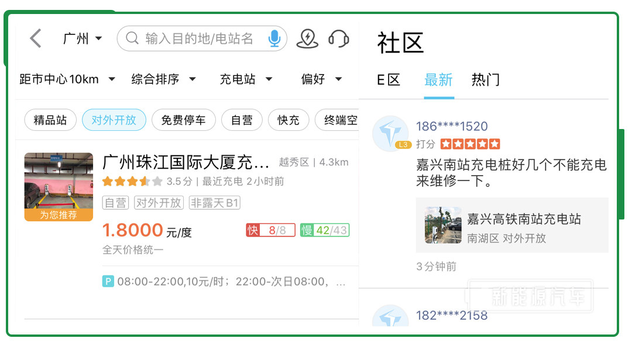Open the 广州 city dropdown
Image resolution: width=632 pixels, height=345 pixels.
(x=83, y=39)
